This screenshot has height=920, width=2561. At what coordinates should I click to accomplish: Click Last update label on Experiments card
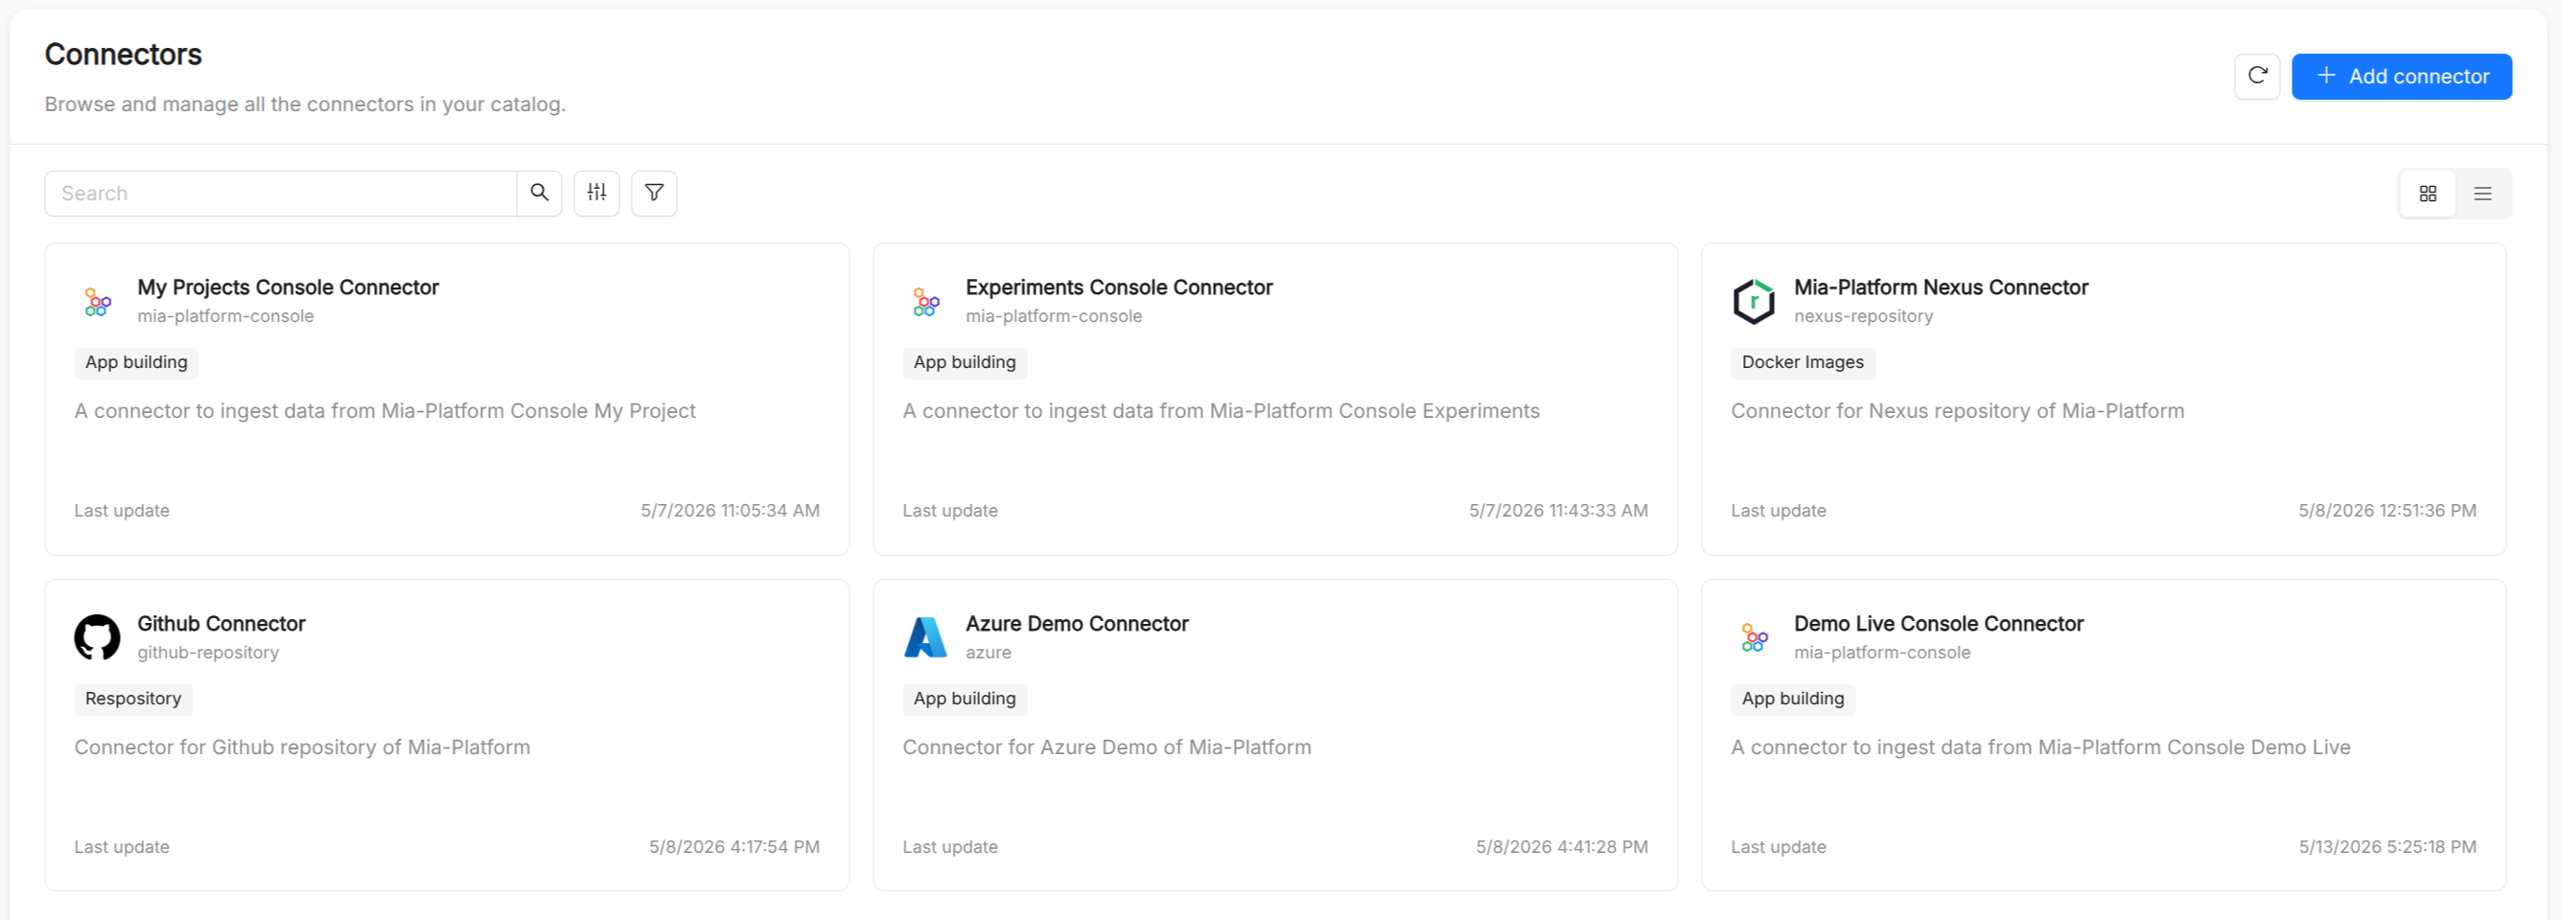coord(950,511)
